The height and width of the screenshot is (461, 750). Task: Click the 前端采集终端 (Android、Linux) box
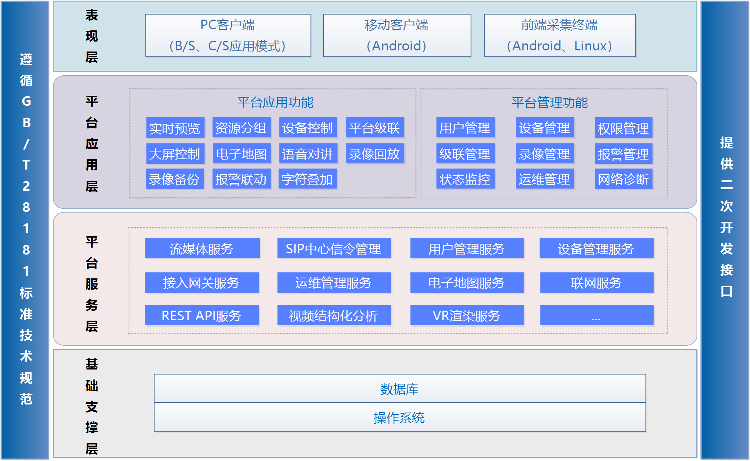coord(560,35)
